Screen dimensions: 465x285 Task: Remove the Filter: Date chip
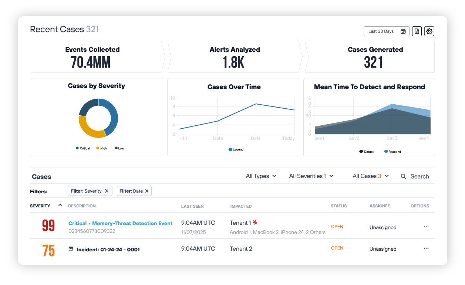click(147, 191)
